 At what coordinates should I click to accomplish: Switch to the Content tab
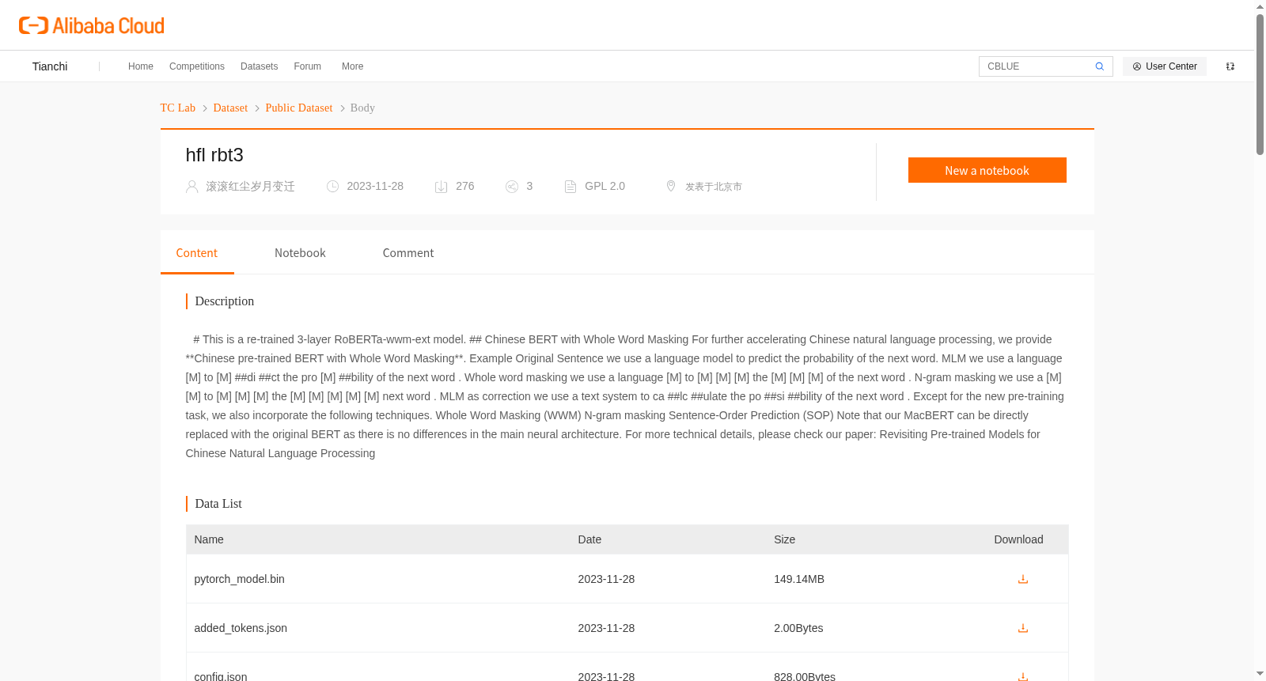pyautogui.click(x=197, y=253)
